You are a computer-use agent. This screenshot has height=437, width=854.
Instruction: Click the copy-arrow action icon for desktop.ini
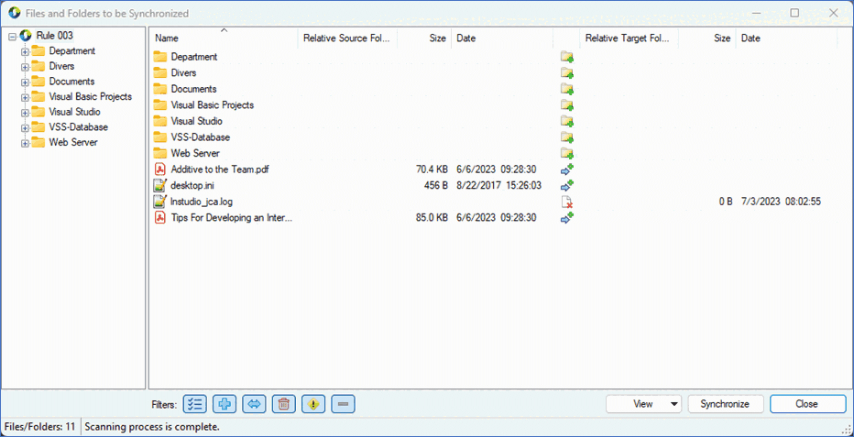[567, 186]
